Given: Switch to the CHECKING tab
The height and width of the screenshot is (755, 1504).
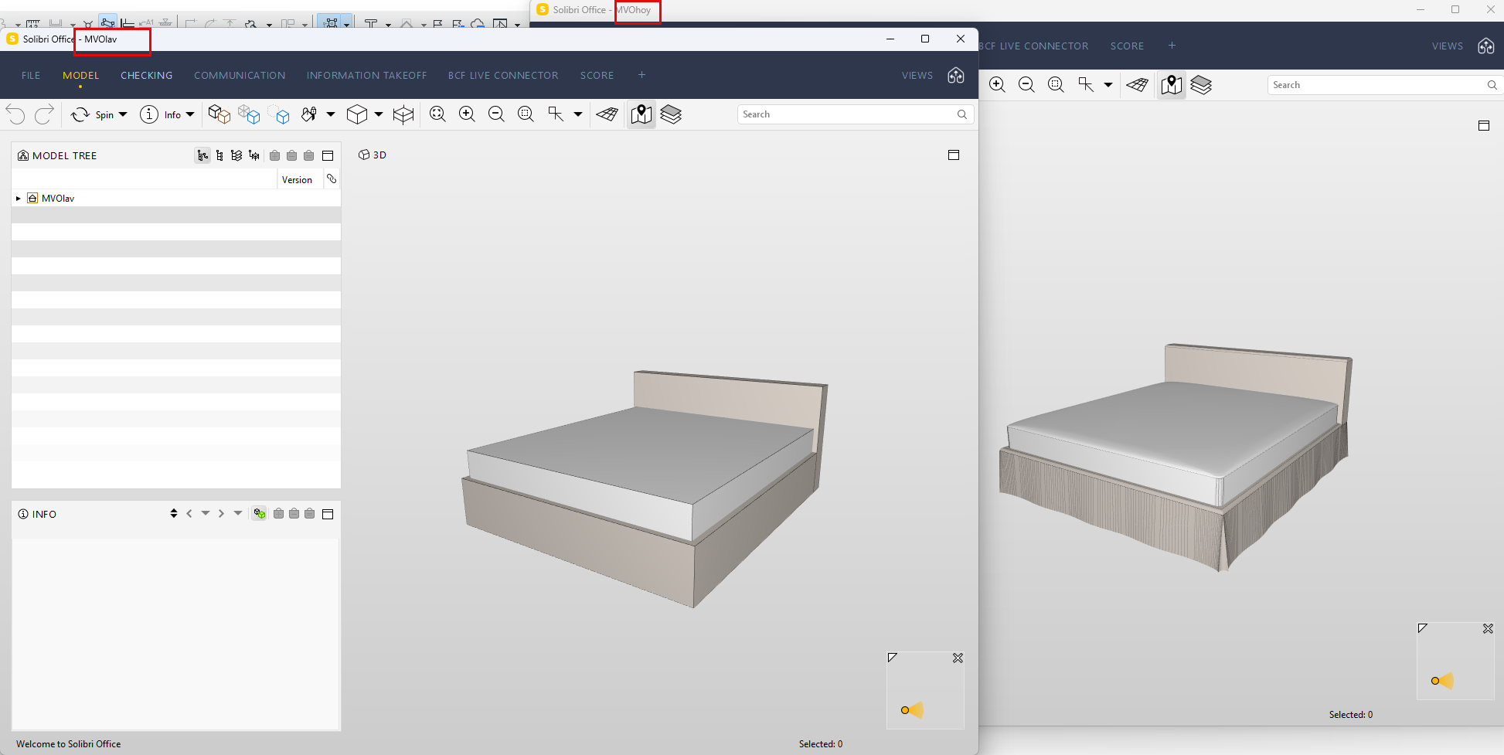Looking at the screenshot, I should click(146, 75).
